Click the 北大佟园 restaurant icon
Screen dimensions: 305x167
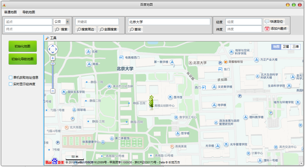(x=67, y=127)
